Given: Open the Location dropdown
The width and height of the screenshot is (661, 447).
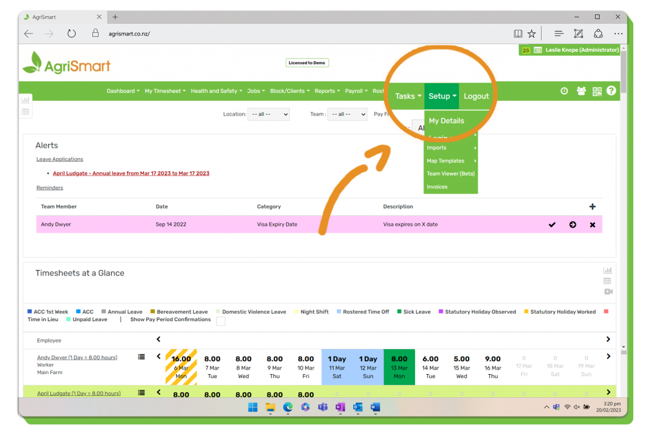Looking at the screenshot, I should [268, 114].
